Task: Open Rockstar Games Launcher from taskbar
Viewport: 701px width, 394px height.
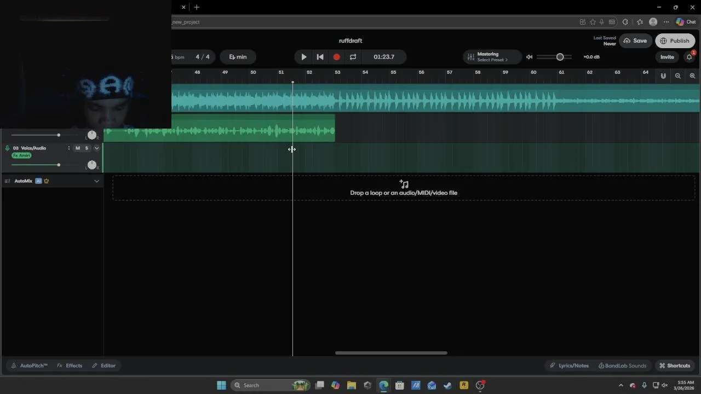Action: 464,385
